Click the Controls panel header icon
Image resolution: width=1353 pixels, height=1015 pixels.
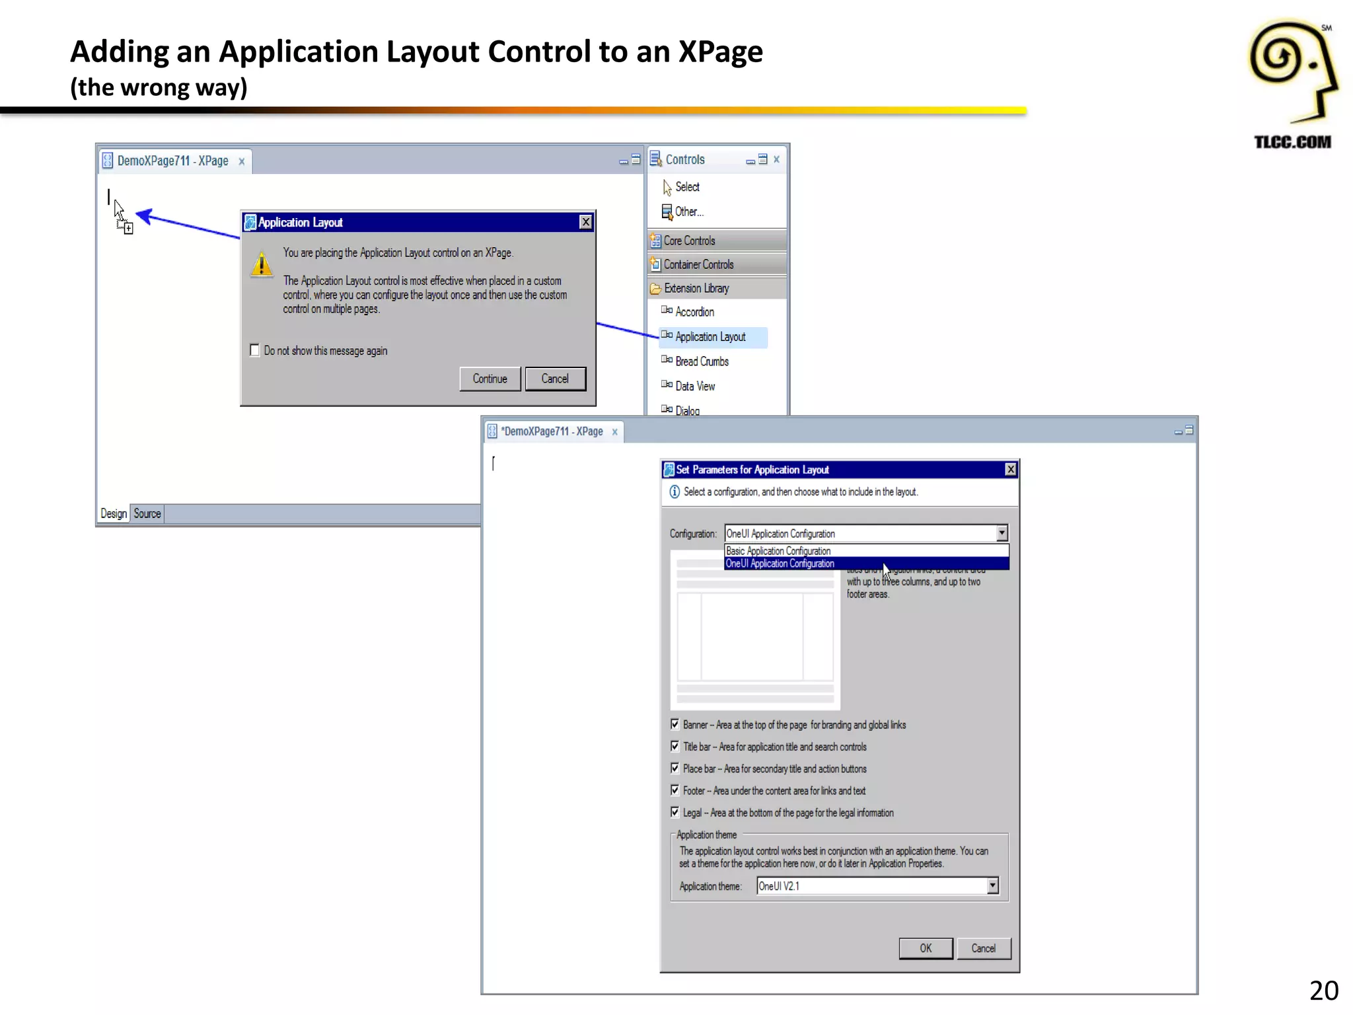[x=656, y=159]
